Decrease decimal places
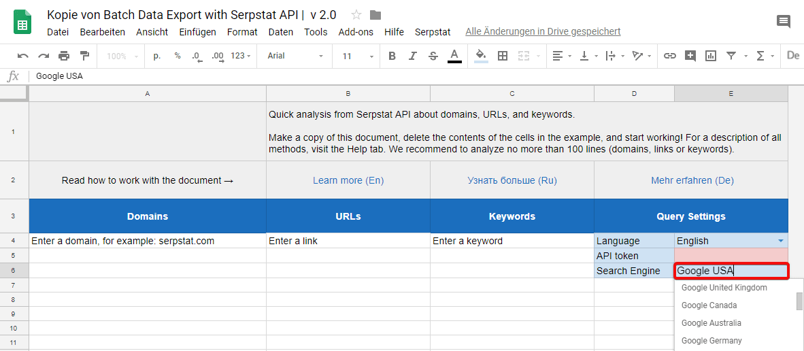This screenshot has width=804, height=351. (x=197, y=56)
